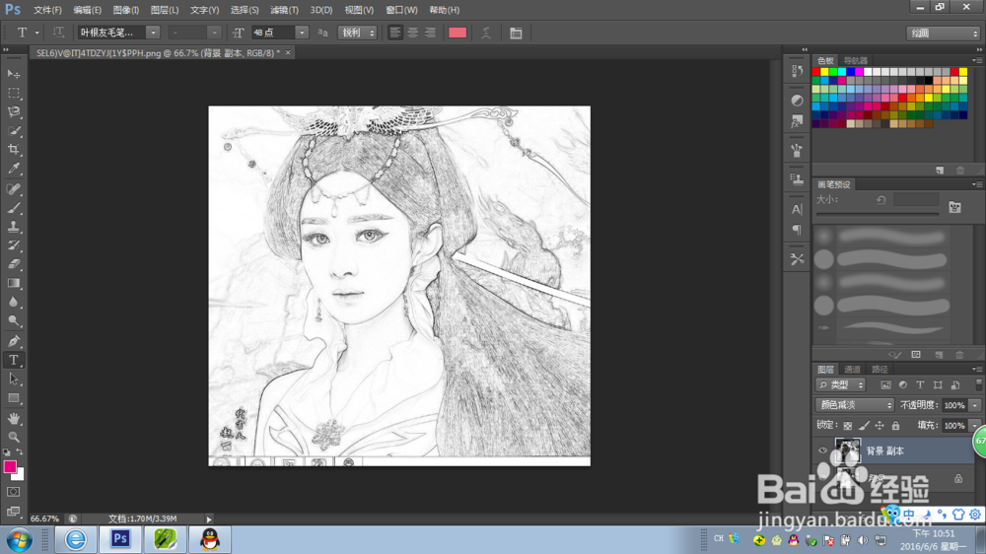Open the opacity 不透明度 dropdown arrow
Viewport: 986px width, 554px height.
pyautogui.click(x=975, y=405)
